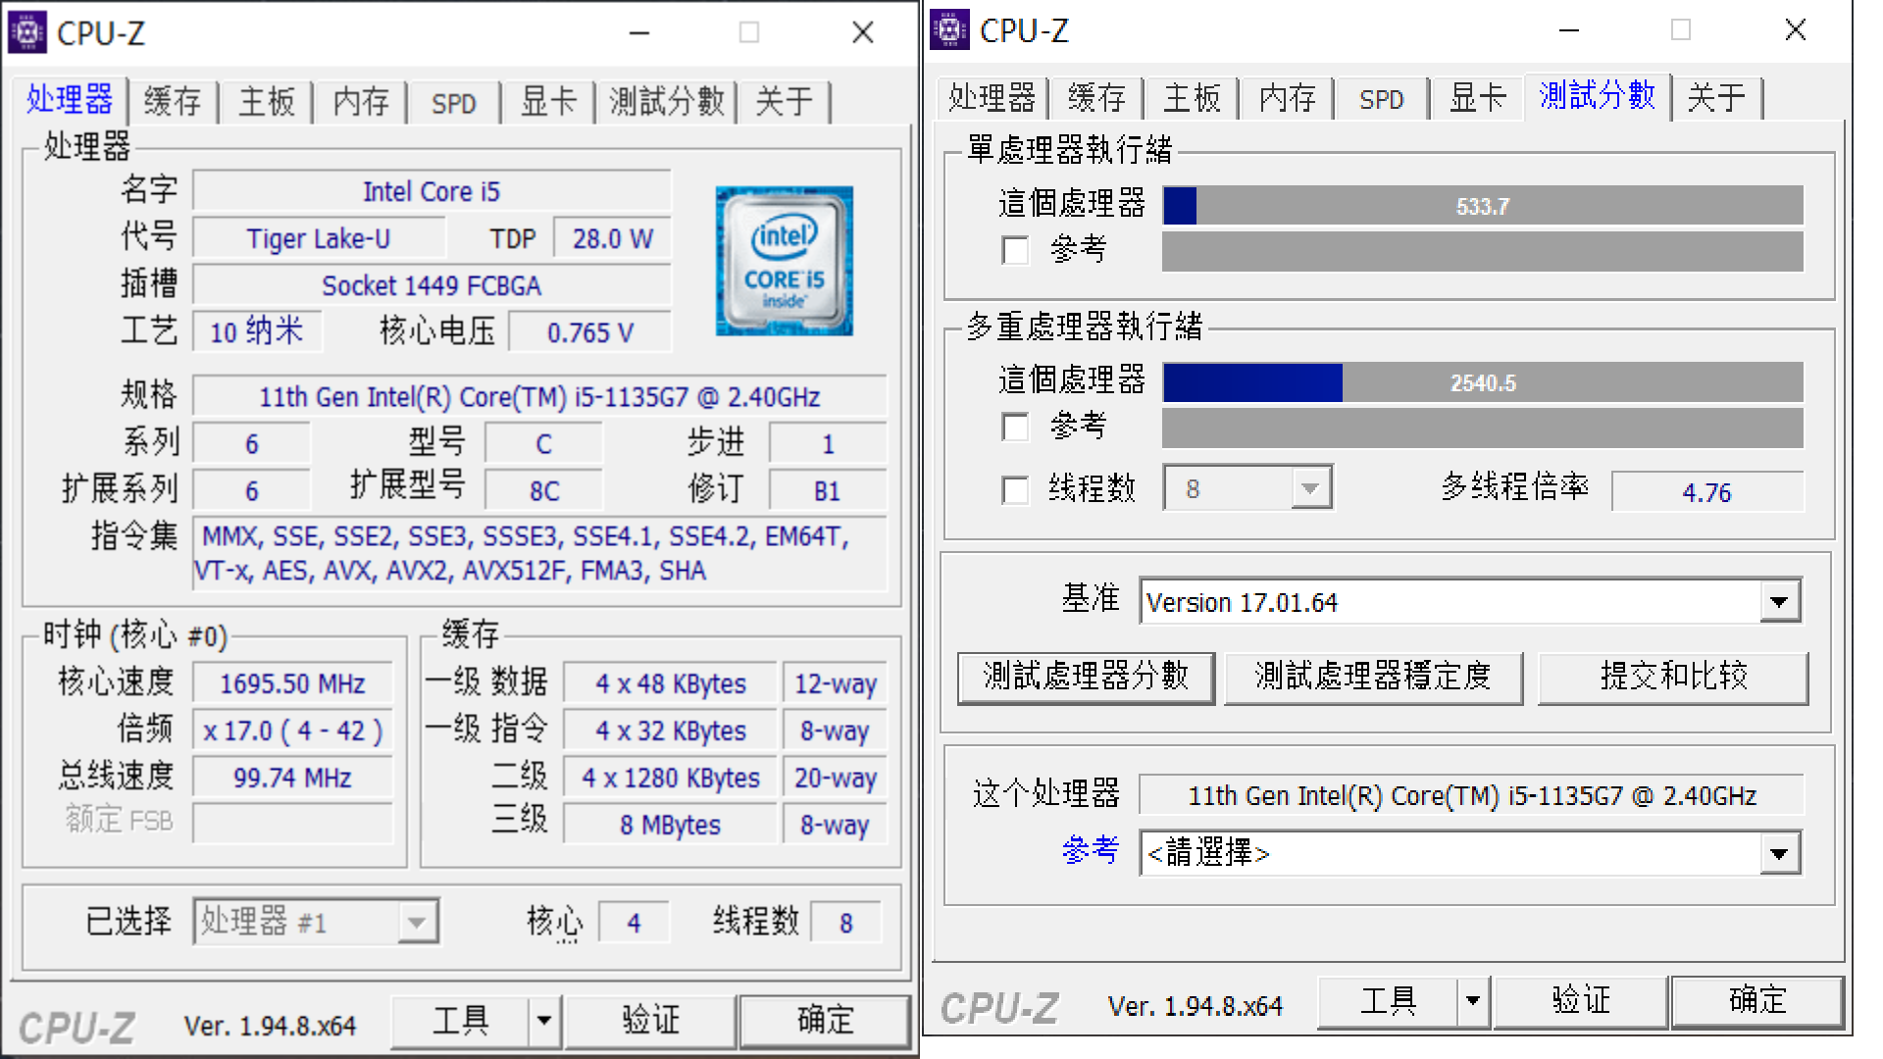This screenshot has width=1883, height=1059.
Task: Open the SPD tab in right window
Action: click(1381, 99)
